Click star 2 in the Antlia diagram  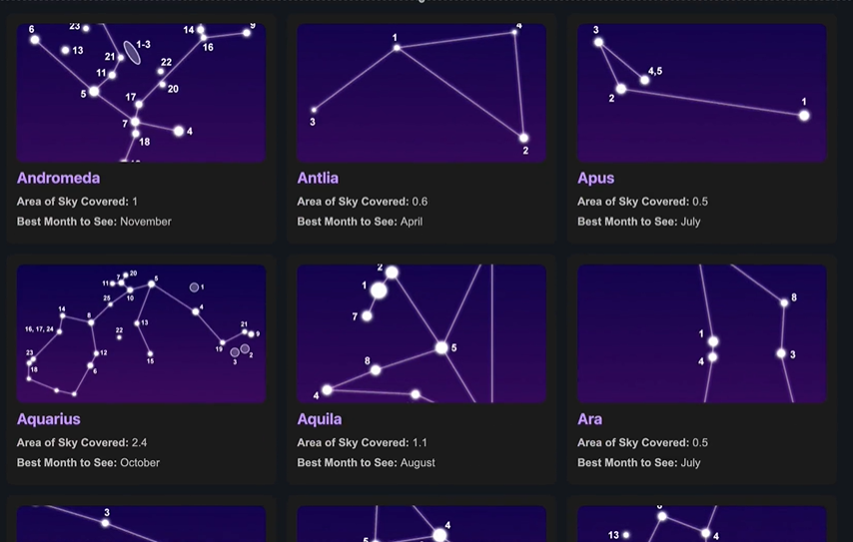(x=523, y=138)
